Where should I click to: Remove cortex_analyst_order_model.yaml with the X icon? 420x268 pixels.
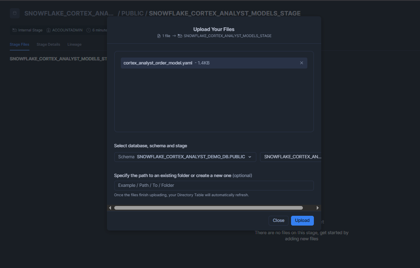pyautogui.click(x=302, y=63)
